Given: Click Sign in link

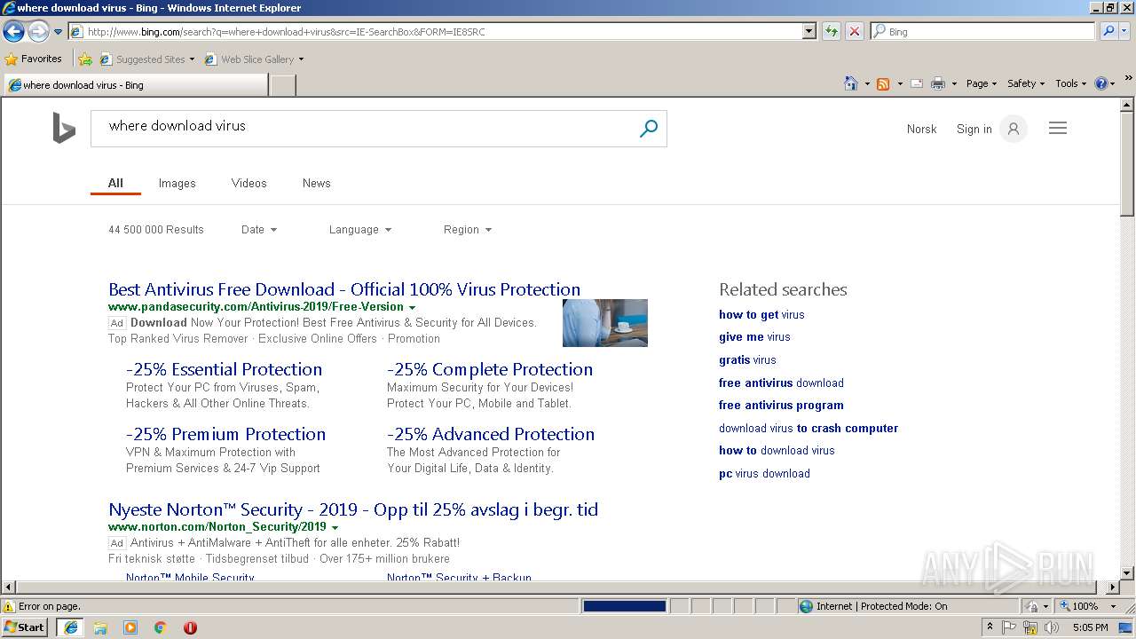Looking at the screenshot, I should click(x=974, y=129).
